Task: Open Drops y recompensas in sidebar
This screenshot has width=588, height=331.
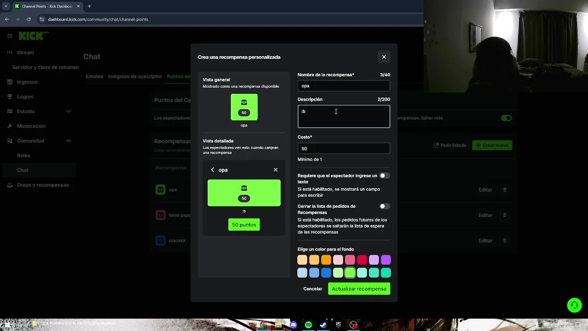Action: [x=43, y=185]
